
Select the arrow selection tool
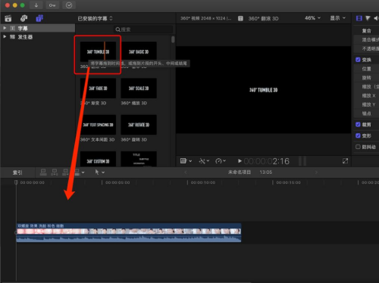tap(97, 172)
